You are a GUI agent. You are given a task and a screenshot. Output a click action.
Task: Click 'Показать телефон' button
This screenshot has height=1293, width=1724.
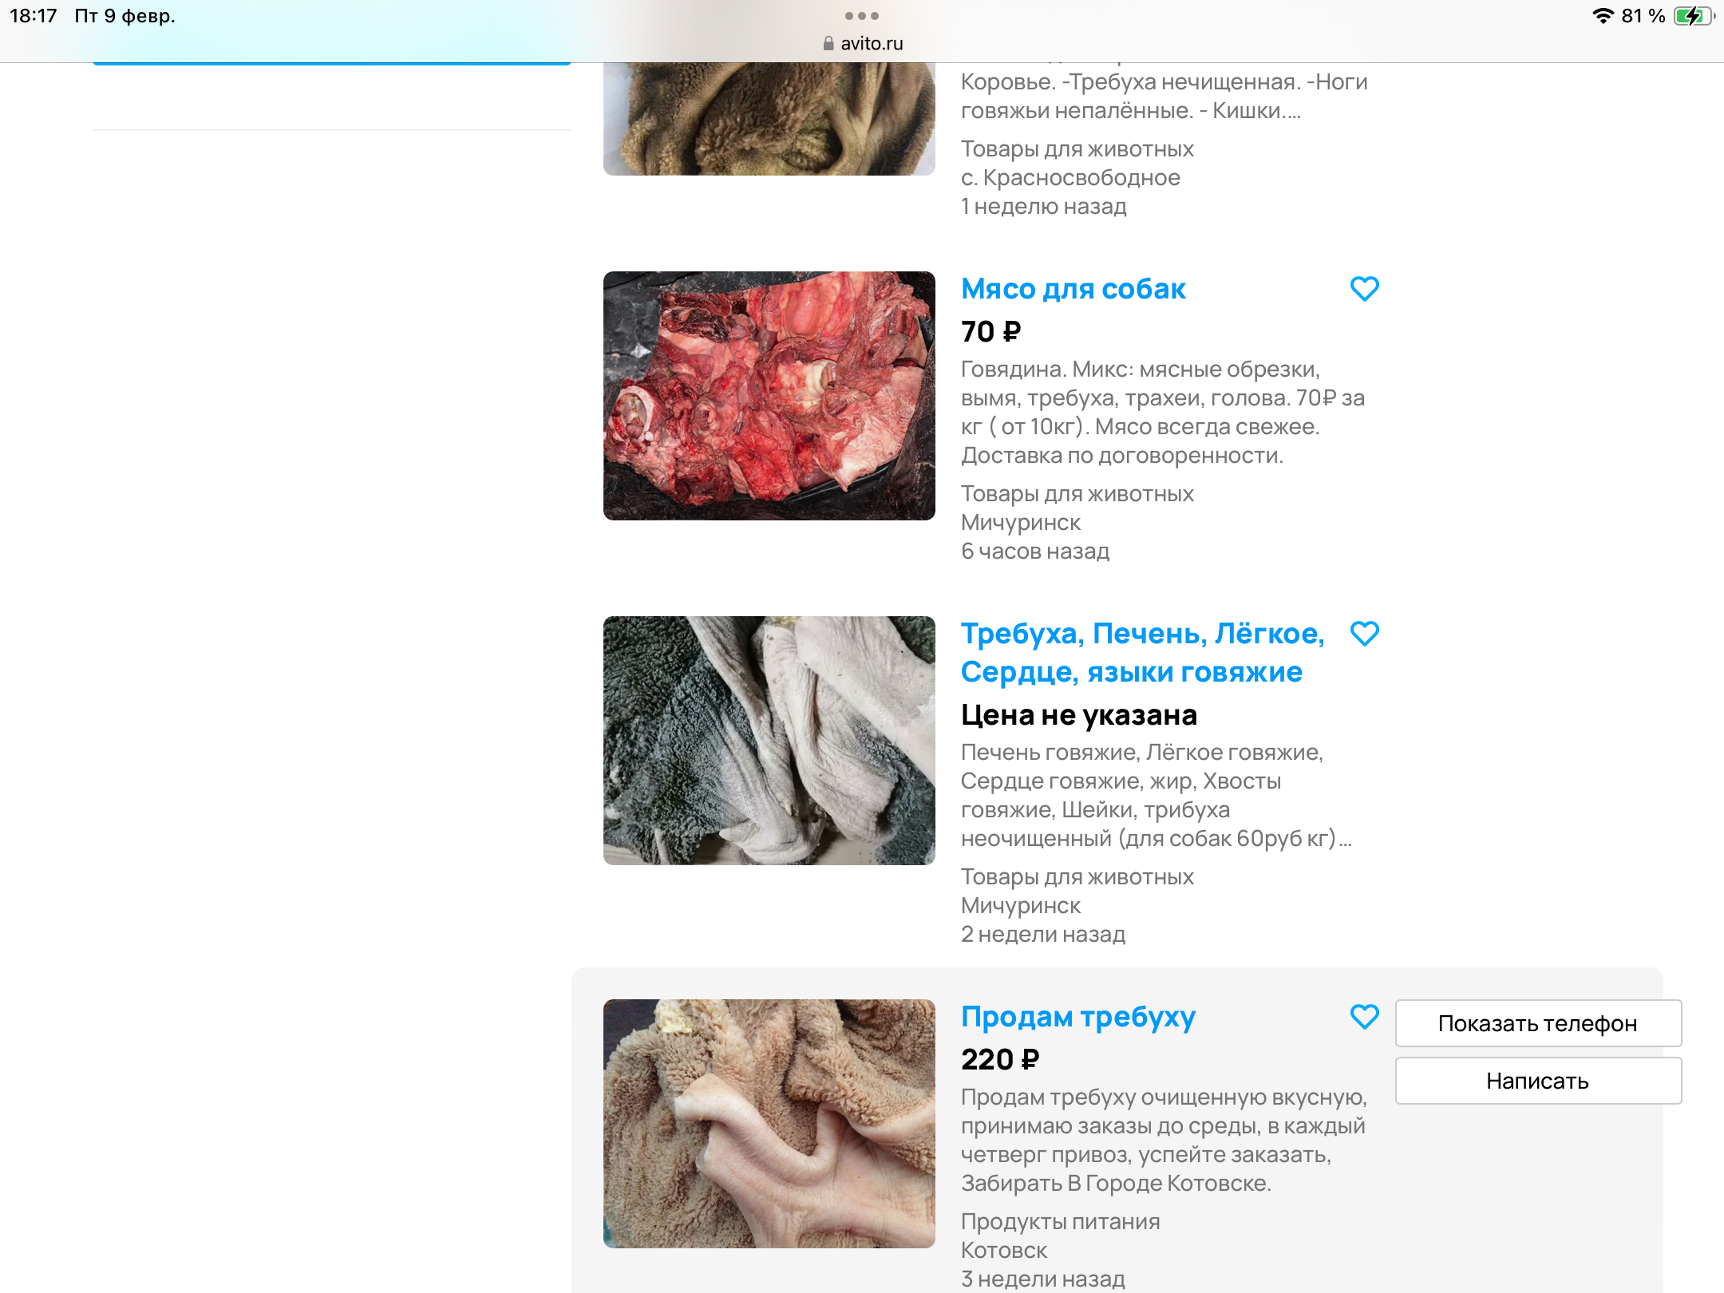1537,1023
